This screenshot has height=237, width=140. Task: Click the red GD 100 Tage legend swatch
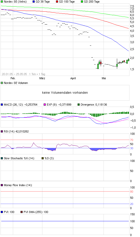coord(57,2)
